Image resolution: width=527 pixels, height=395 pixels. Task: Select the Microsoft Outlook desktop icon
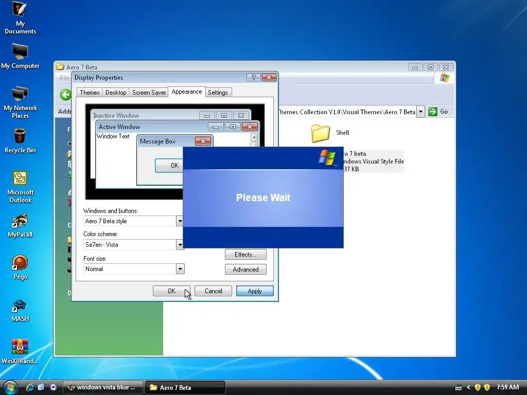click(x=20, y=187)
